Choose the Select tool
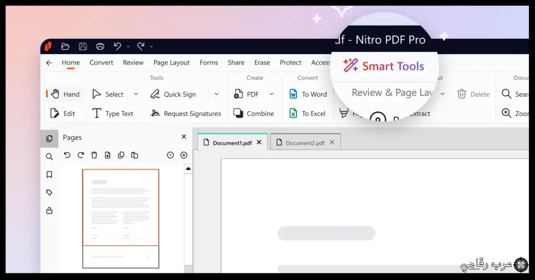Image resolution: width=535 pixels, height=280 pixels. point(108,94)
